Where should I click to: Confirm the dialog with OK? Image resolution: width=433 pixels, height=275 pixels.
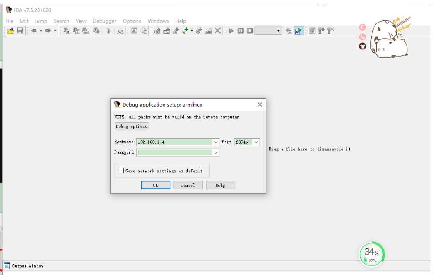[156, 185]
